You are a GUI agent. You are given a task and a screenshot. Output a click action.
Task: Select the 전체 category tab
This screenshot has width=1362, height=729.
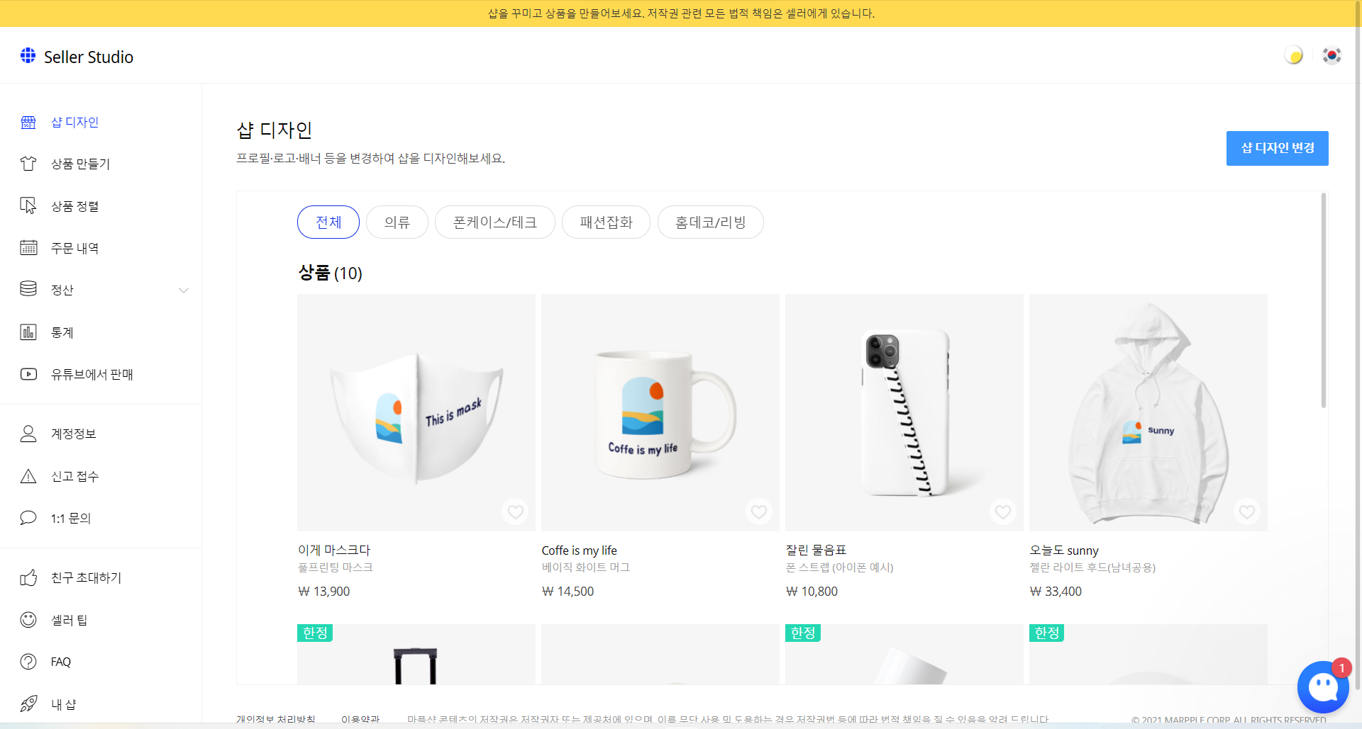point(328,222)
